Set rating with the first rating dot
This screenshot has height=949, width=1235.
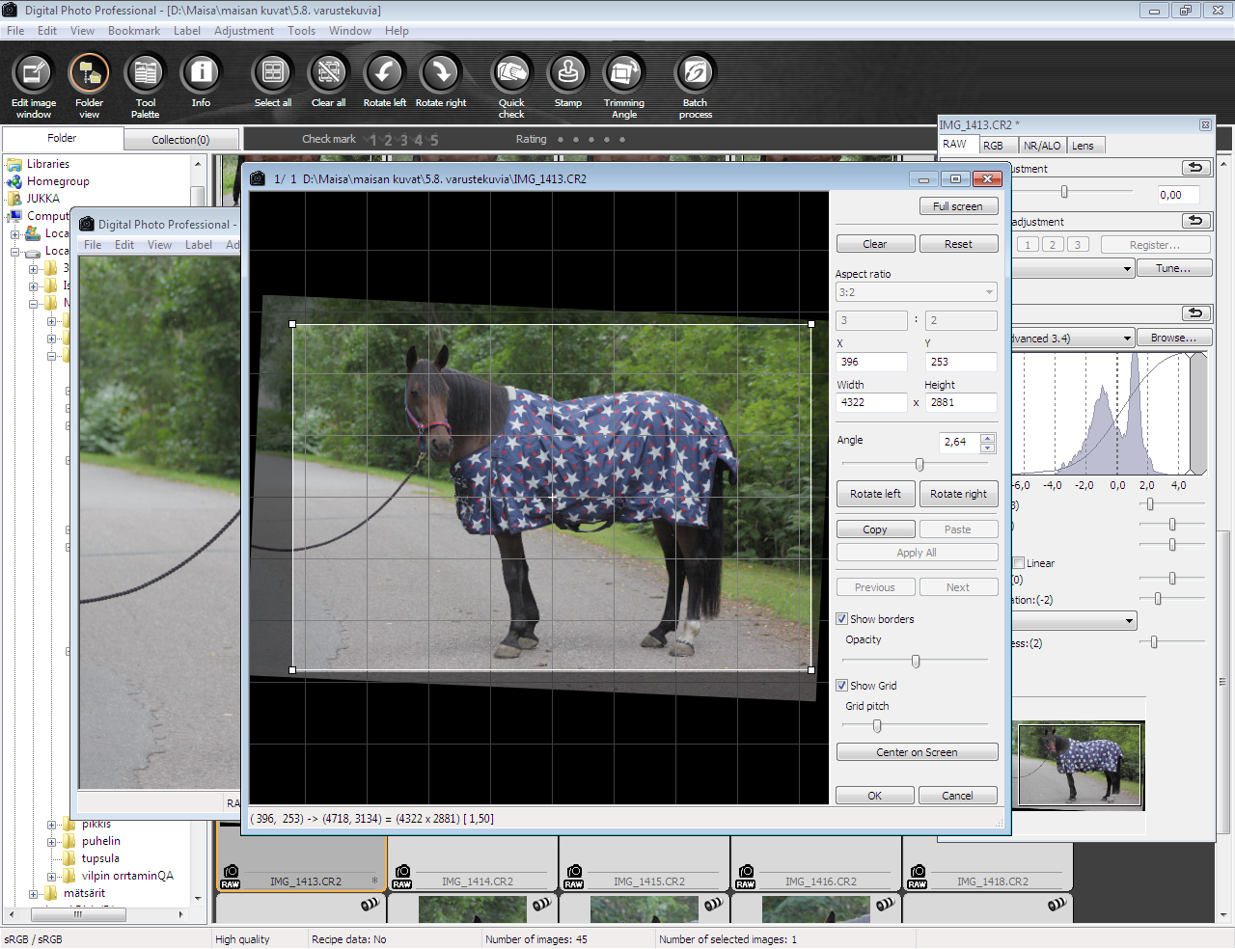tap(561, 140)
